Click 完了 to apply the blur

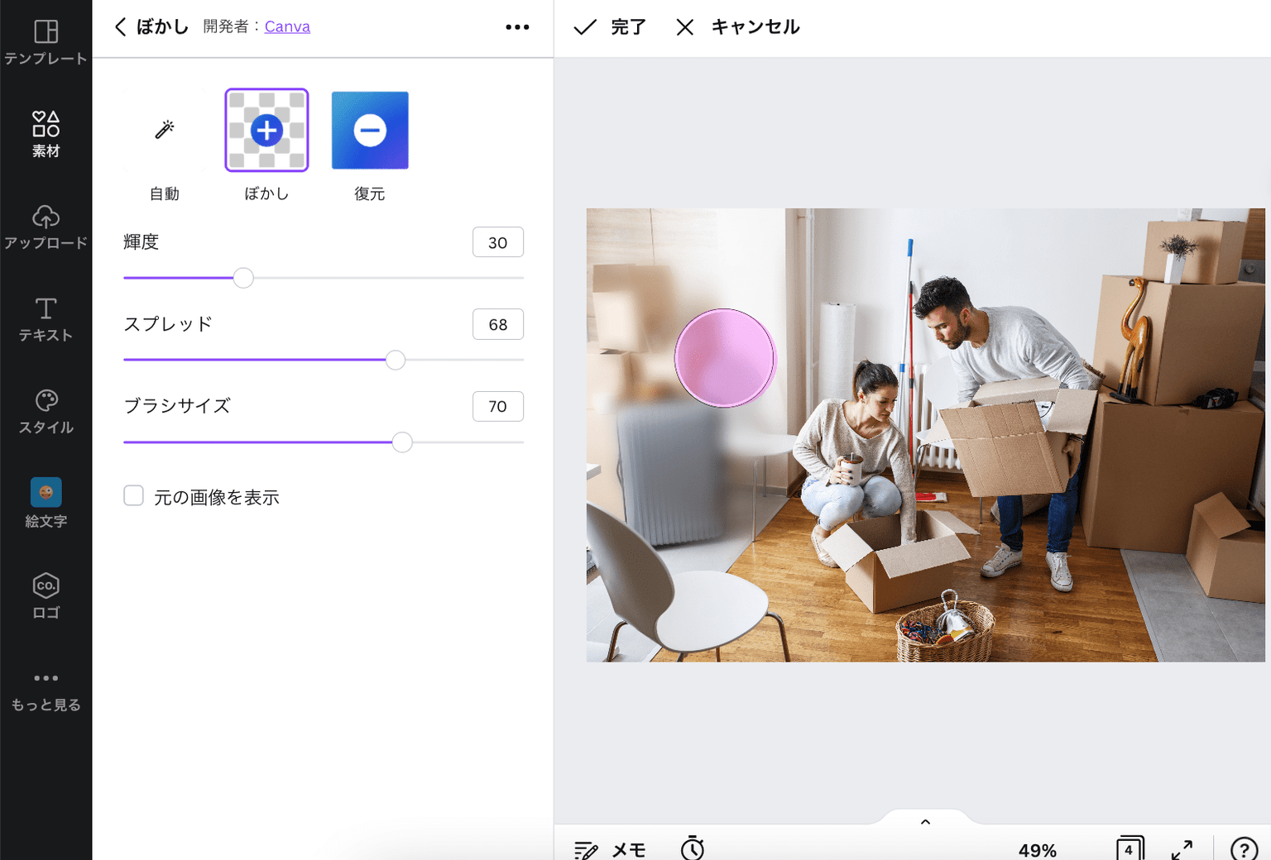pos(611,27)
